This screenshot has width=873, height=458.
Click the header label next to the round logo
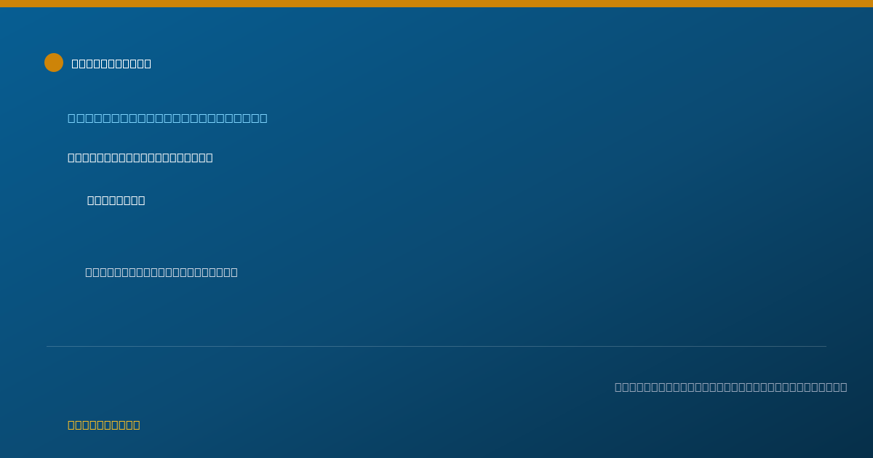click(x=111, y=63)
